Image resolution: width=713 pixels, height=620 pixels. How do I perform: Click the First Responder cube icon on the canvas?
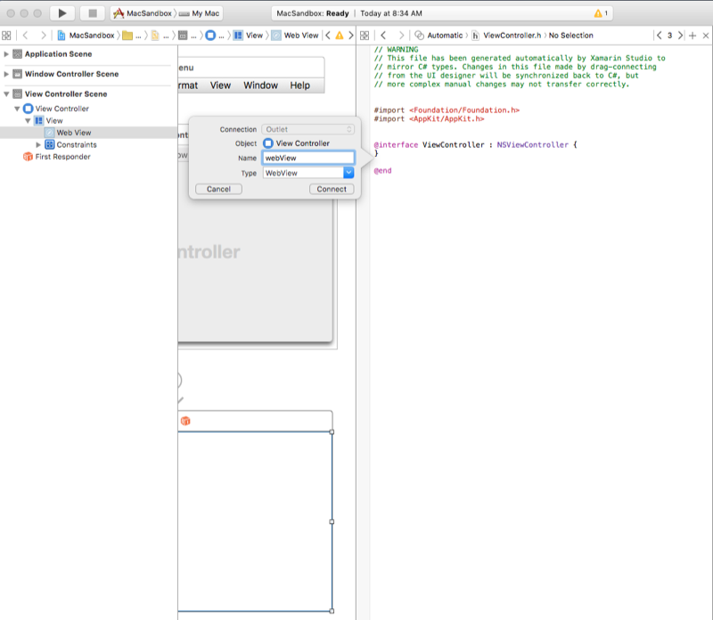[x=185, y=421]
